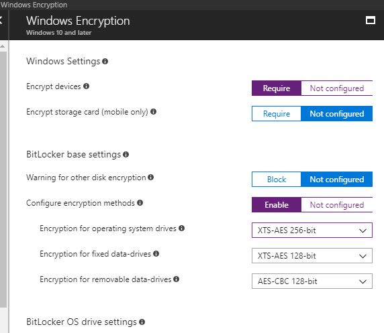Click the 'Windows Settings' section heading
The height and width of the screenshot is (333, 384).
[63, 62]
